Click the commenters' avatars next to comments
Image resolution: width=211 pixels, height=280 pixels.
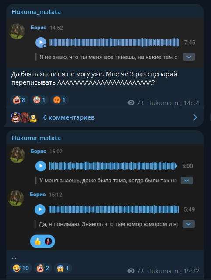(24, 117)
